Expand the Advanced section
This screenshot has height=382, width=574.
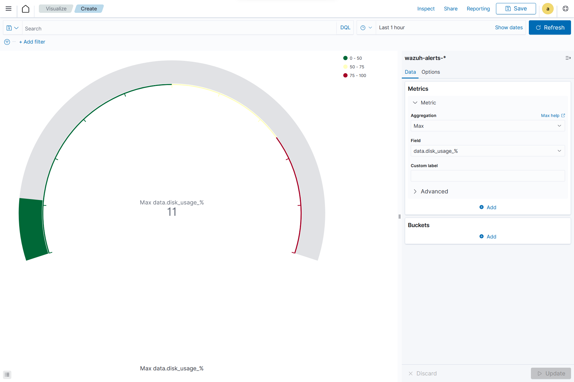point(431,192)
